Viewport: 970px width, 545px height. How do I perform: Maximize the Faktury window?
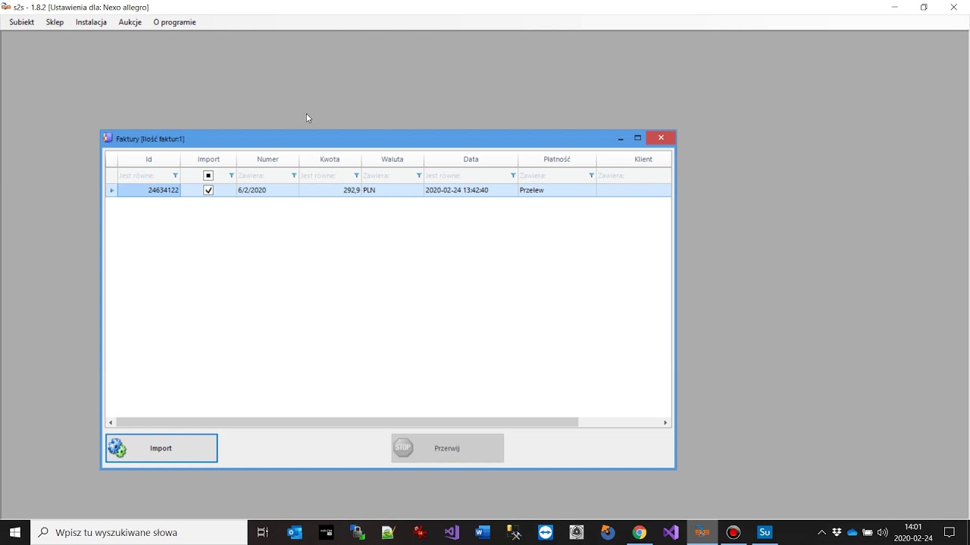tap(638, 138)
